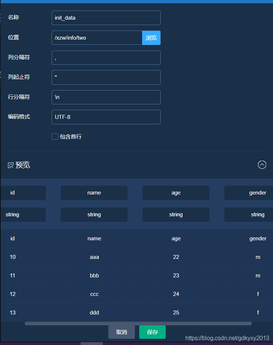This screenshot has width=273, height=345.
Task: Click the age value '23'
Action: [176, 276]
